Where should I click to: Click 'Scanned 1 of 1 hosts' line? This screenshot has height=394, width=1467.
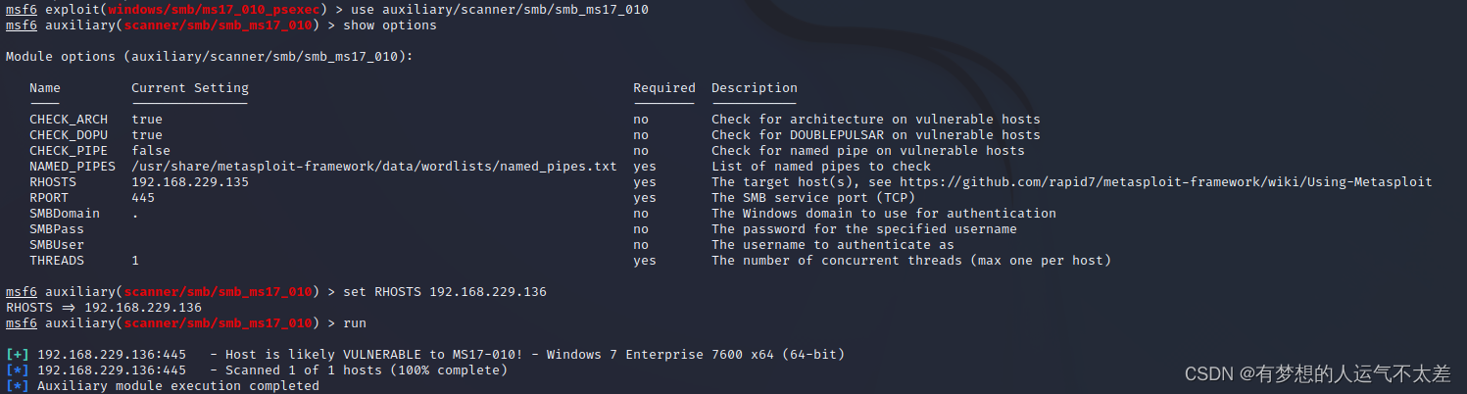pyautogui.click(x=257, y=370)
